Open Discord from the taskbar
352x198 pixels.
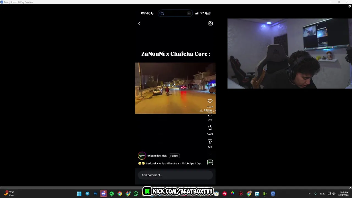tap(104, 194)
